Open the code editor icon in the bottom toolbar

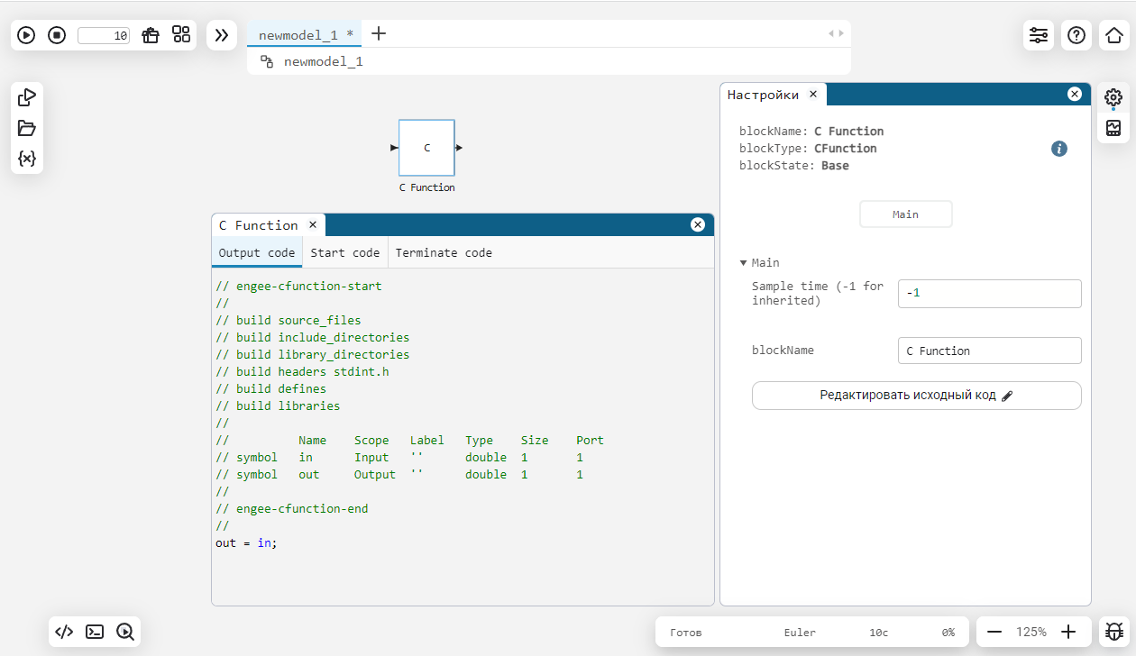(x=64, y=632)
